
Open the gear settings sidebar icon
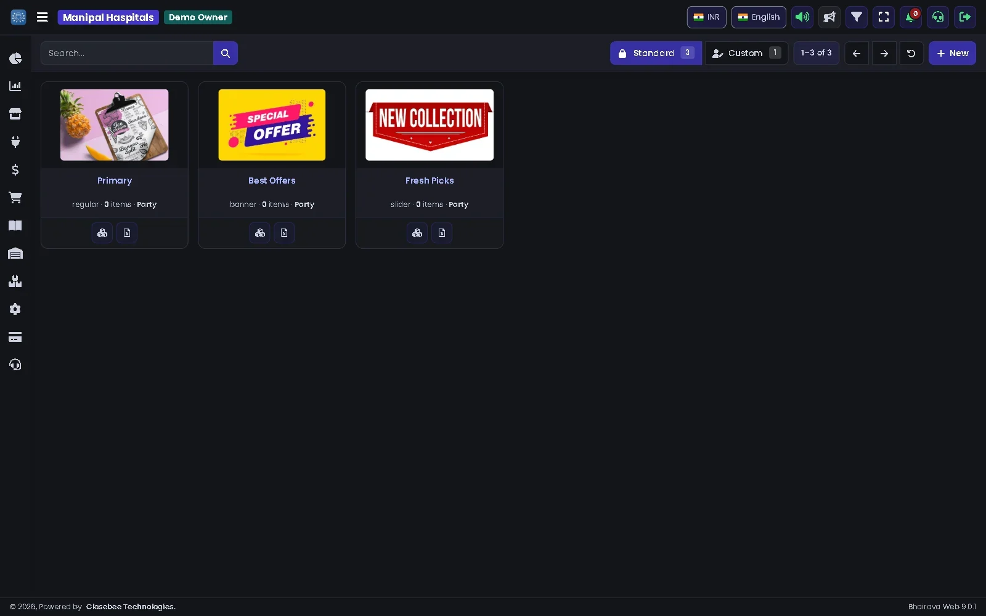coord(15,309)
